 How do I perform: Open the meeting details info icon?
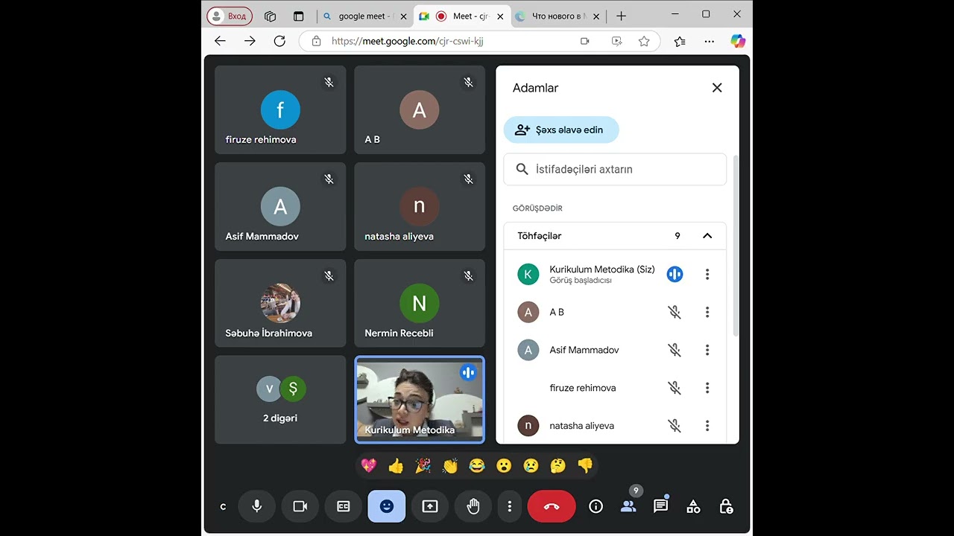[x=596, y=506]
